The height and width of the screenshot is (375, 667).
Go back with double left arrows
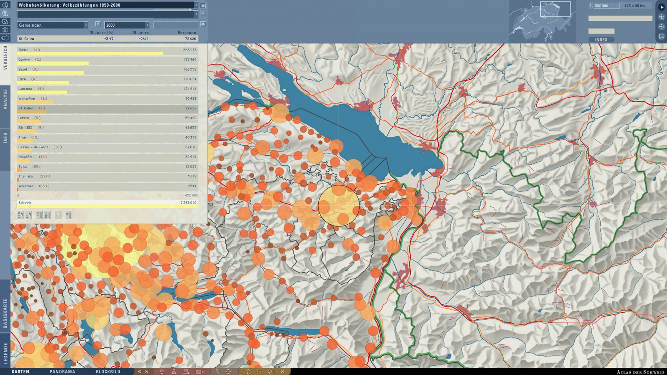[x=139, y=371]
